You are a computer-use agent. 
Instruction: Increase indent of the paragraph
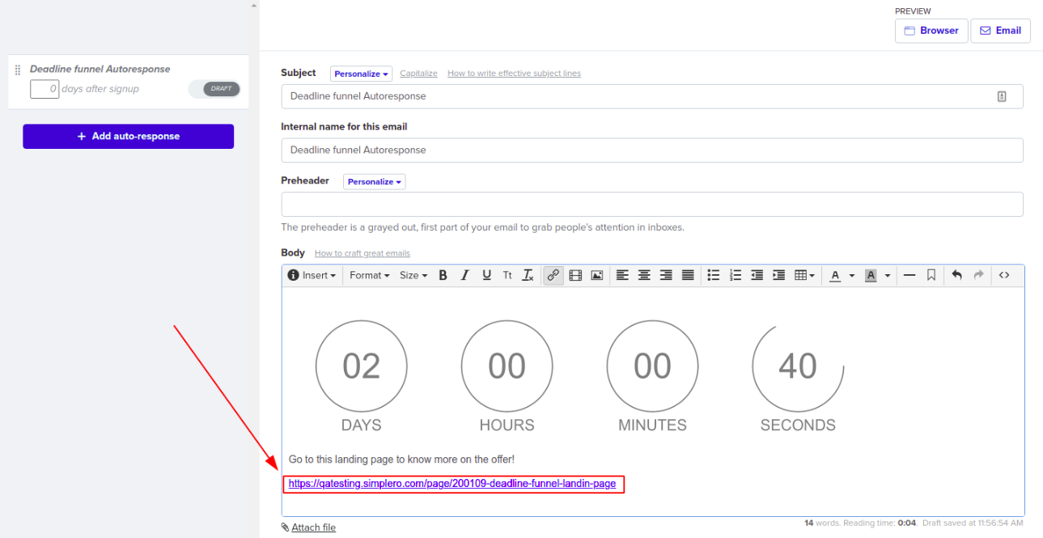[779, 275]
